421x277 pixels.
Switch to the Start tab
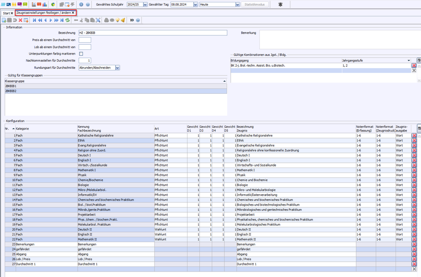point(6,13)
